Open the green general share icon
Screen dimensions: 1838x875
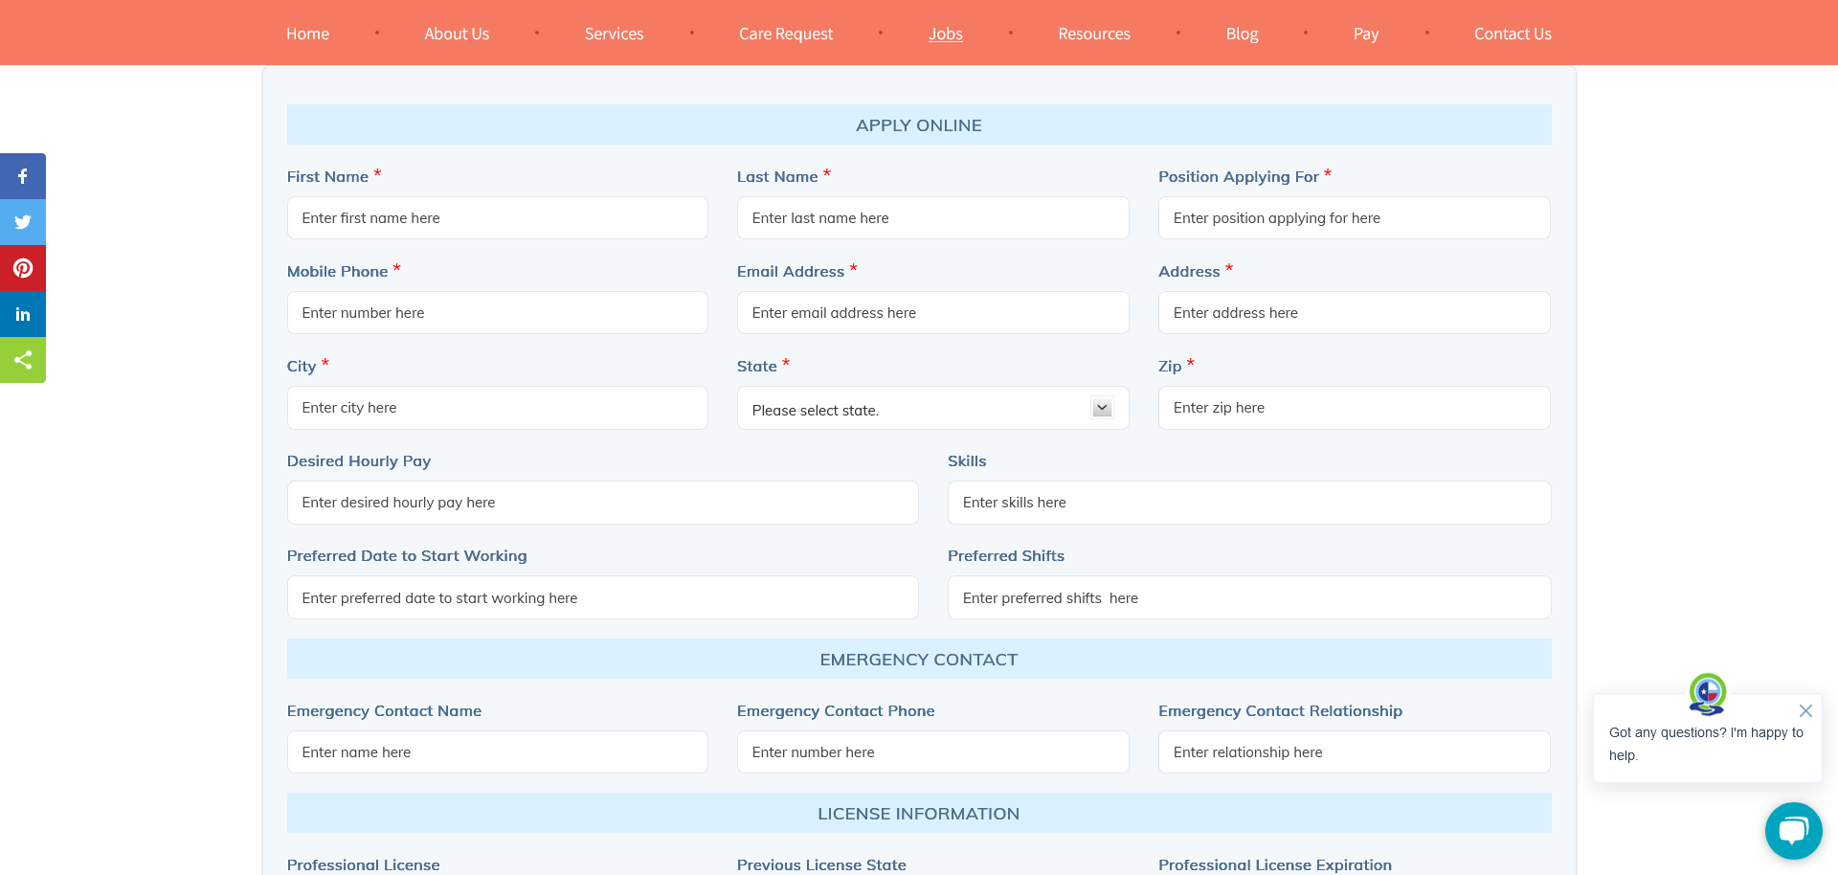pyautogui.click(x=23, y=360)
